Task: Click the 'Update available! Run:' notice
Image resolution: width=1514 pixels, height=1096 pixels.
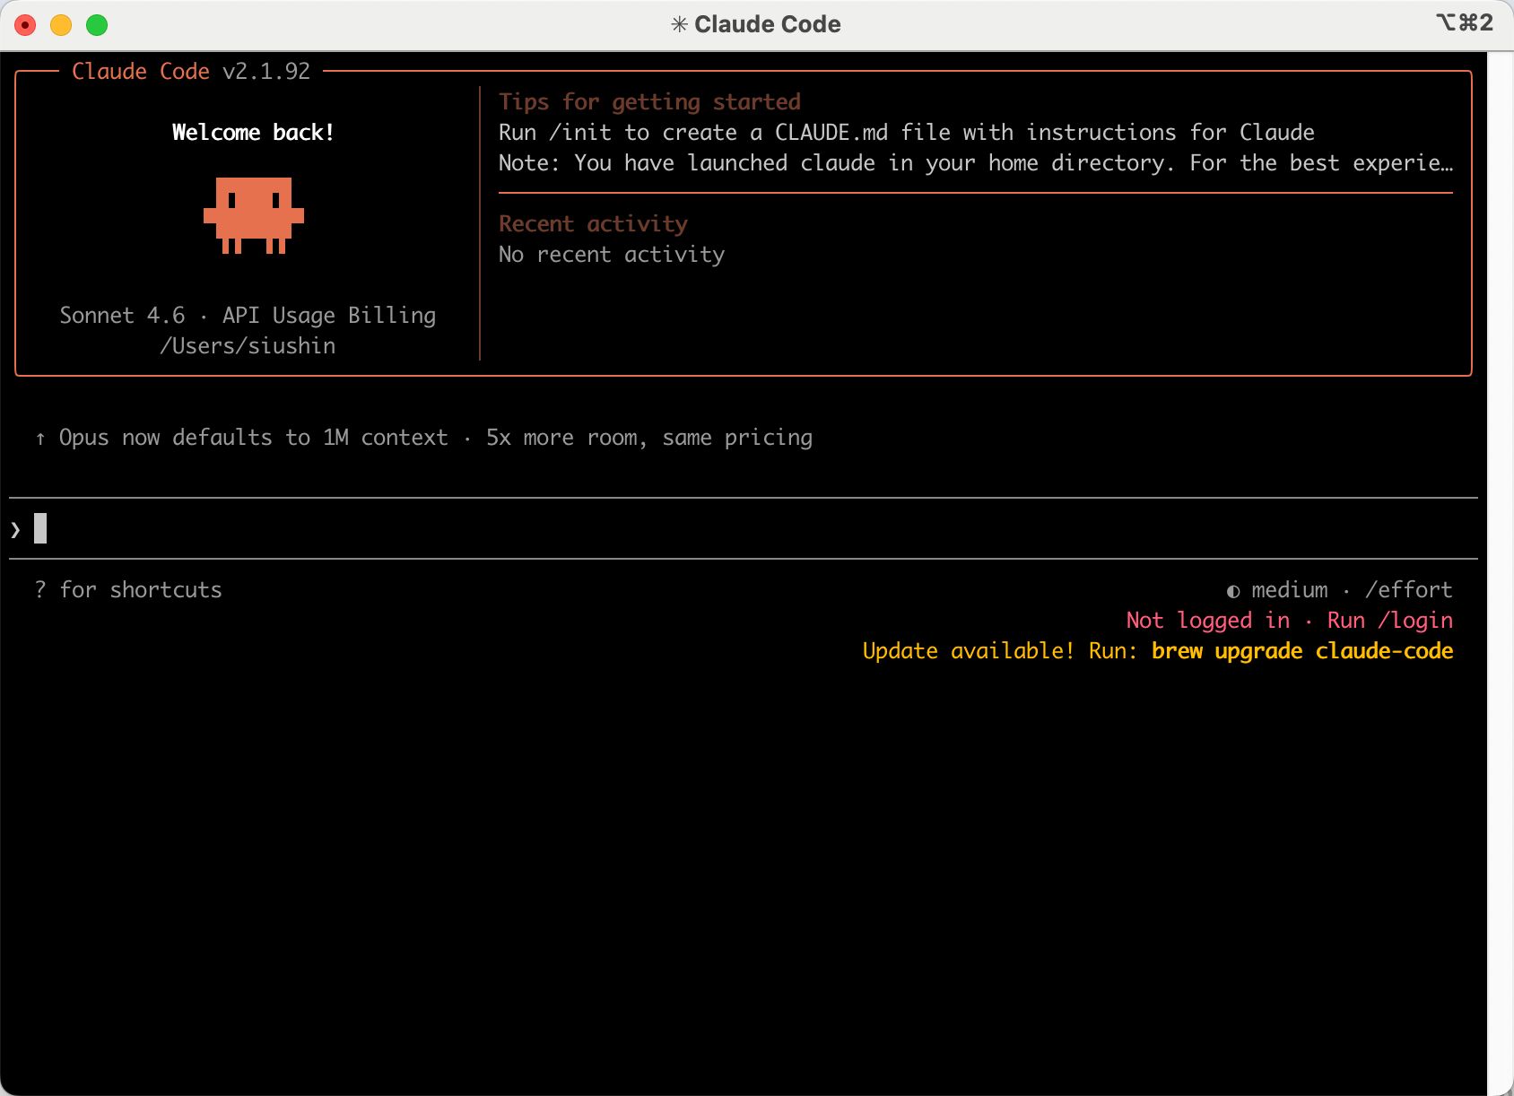Action: (x=1000, y=651)
